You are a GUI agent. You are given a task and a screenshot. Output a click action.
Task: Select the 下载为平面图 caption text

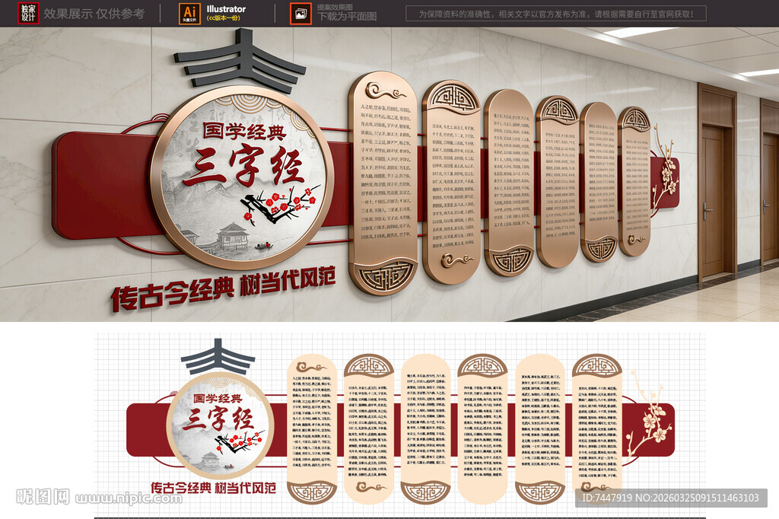347,17
